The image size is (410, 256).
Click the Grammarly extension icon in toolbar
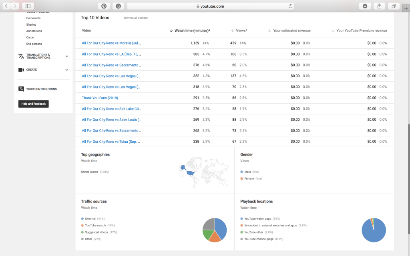pyautogui.click(x=118, y=6)
